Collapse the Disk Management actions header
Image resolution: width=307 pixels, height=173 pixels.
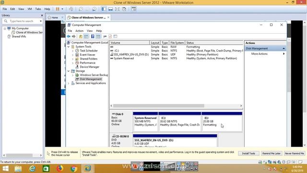283,48
